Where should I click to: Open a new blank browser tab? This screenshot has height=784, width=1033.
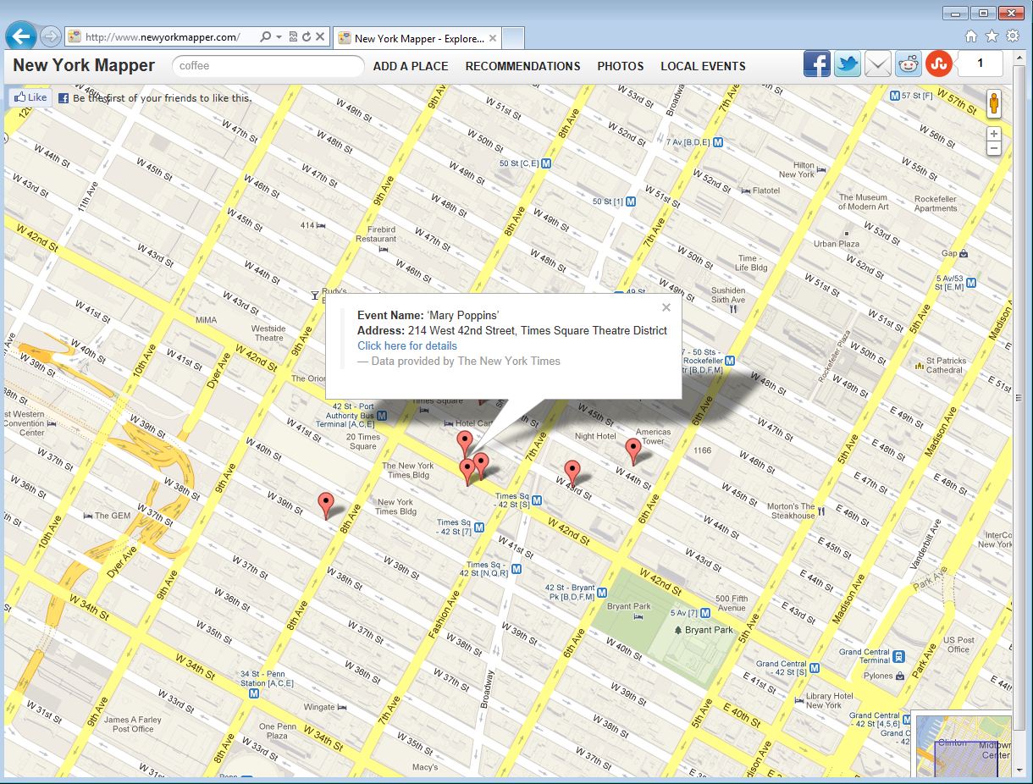[x=514, y=38]
